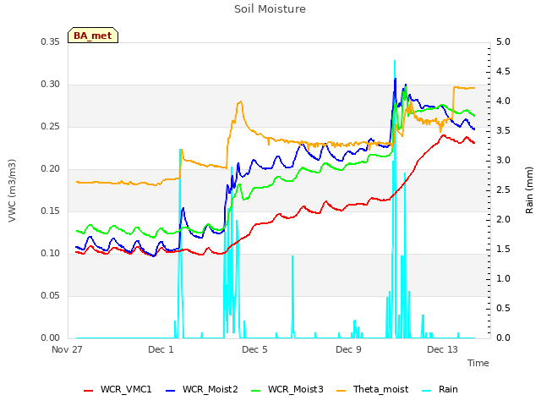541x406 pixels.
Task: Click the 0.15 VWC axis value
Action: [51, 211]
